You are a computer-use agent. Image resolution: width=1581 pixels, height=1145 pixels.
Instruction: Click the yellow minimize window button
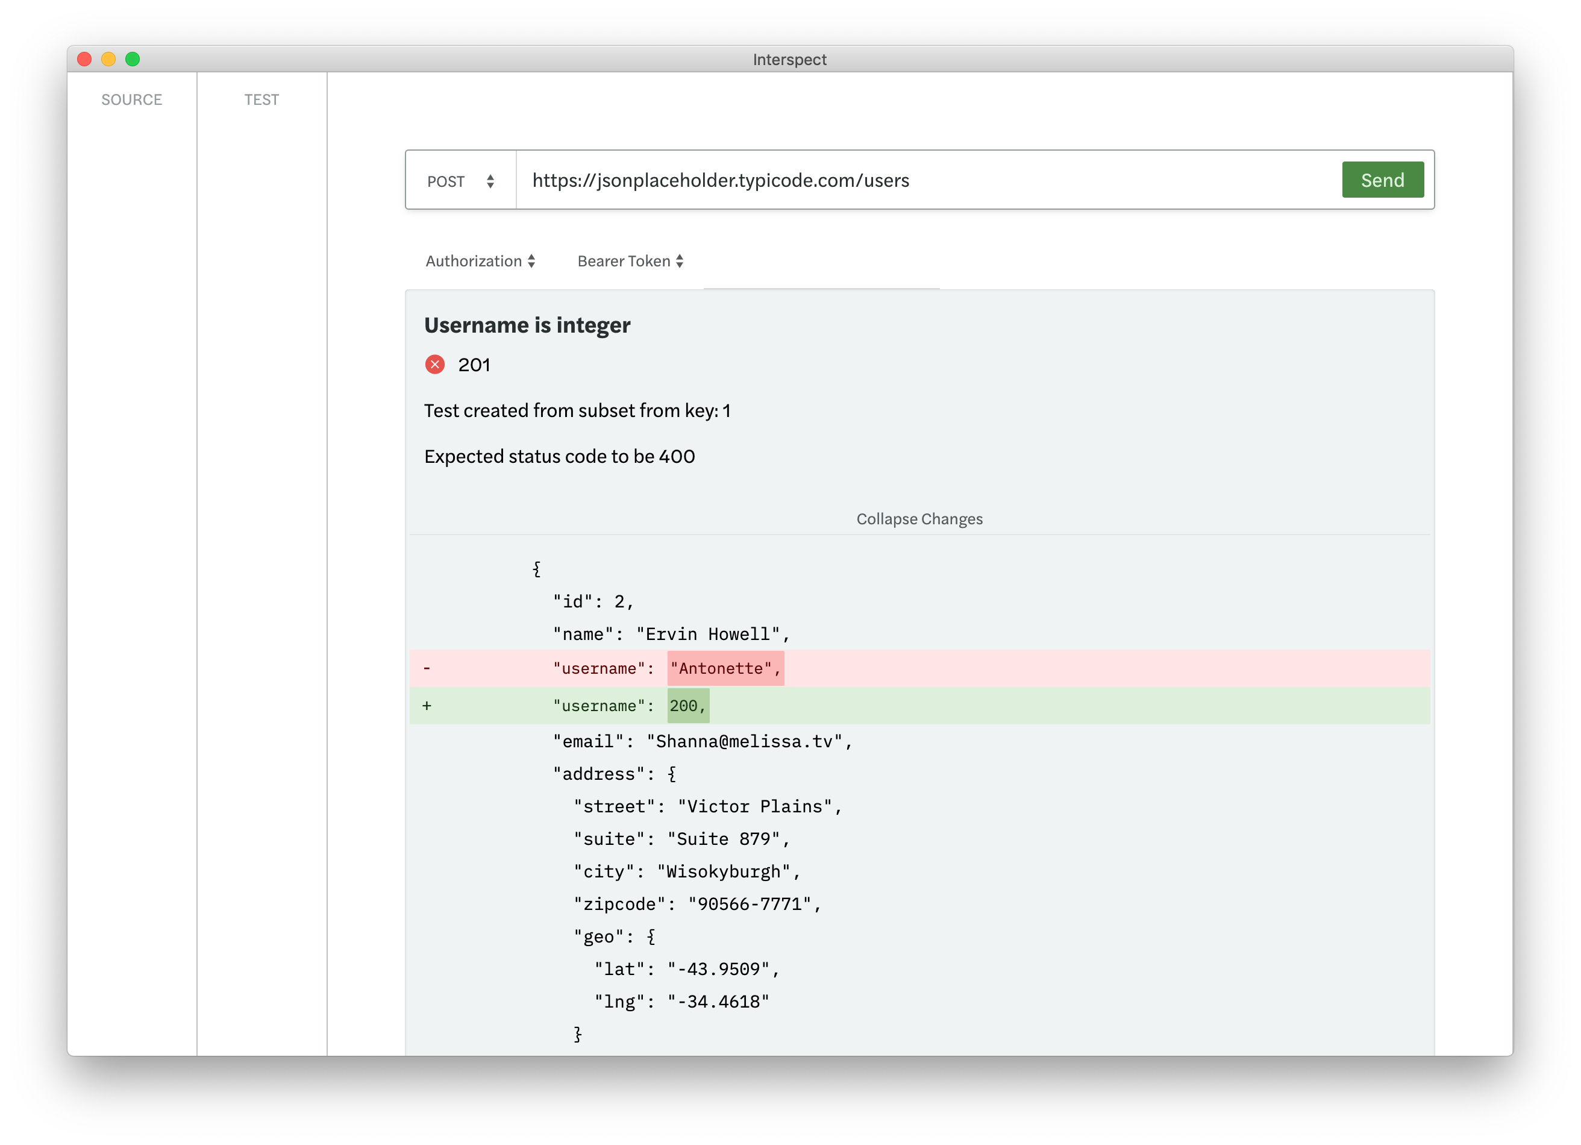click(x=108, y=59)
